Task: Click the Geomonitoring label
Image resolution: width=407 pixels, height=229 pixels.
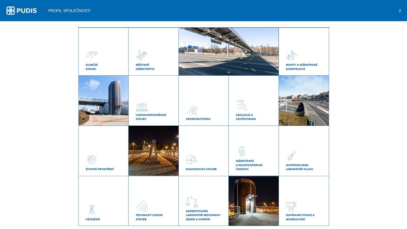Action: tap(198, 119)
